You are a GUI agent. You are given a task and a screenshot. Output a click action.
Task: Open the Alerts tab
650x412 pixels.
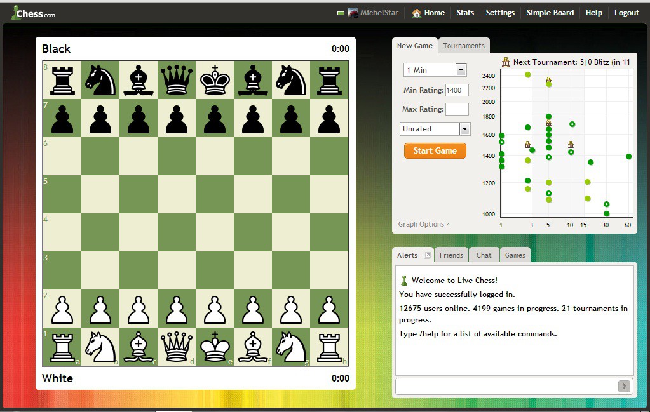pos(407,255)
